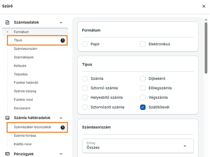Tick the Sztornó számla checkbox
The image size is (210, 157).
85,88
